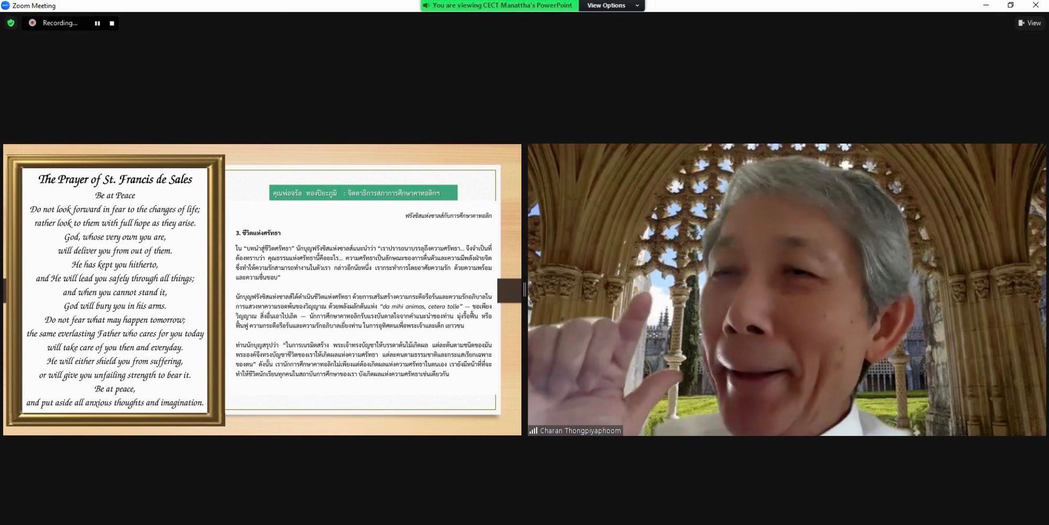Click the divider handle between slide and video
1049x525 pixels.
coord(524,289)
